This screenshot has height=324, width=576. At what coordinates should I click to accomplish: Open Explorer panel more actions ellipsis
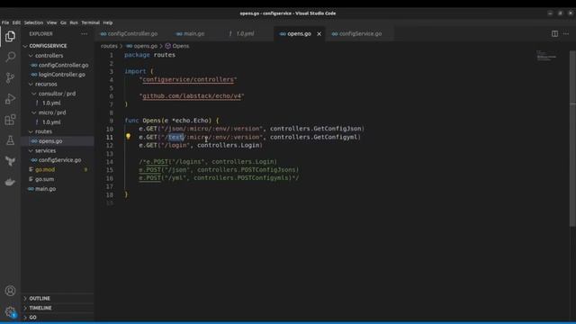coord(84,34)
